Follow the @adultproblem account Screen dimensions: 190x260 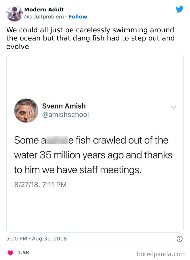(x=78, y=17)
